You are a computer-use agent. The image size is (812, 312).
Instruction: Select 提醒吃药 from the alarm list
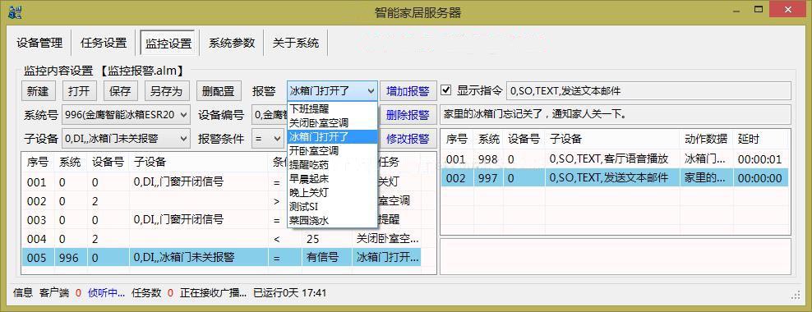point(333,165)
